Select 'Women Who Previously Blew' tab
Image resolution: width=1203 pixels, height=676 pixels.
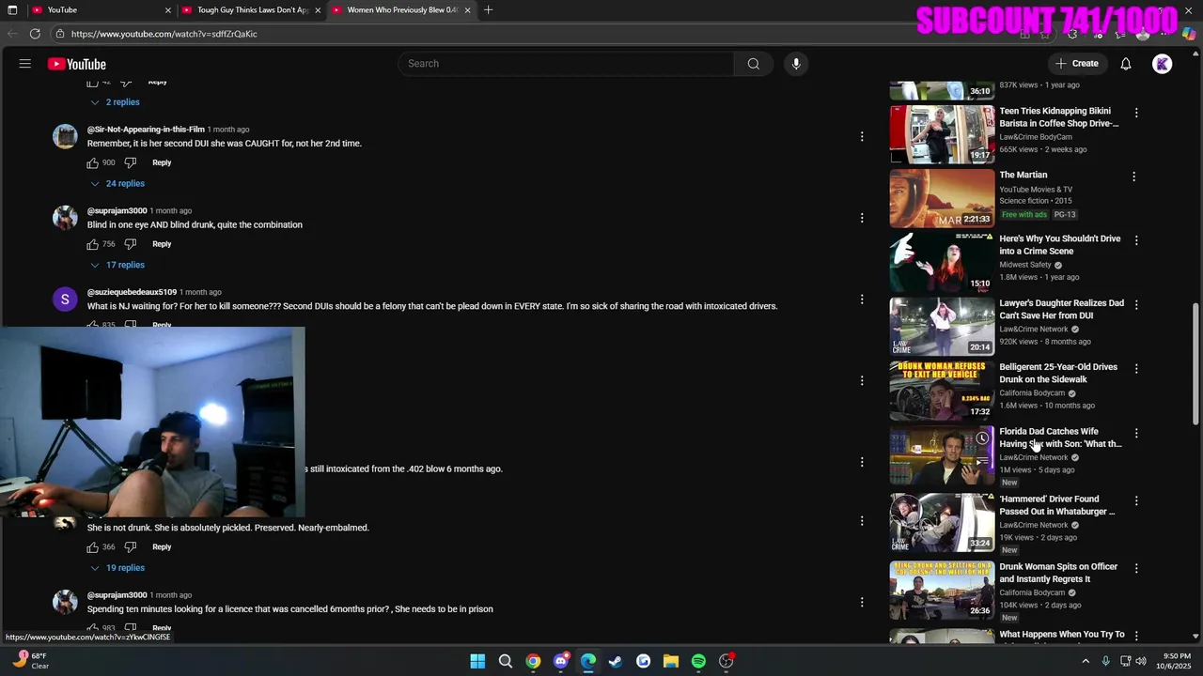click(x=399, y=10)
